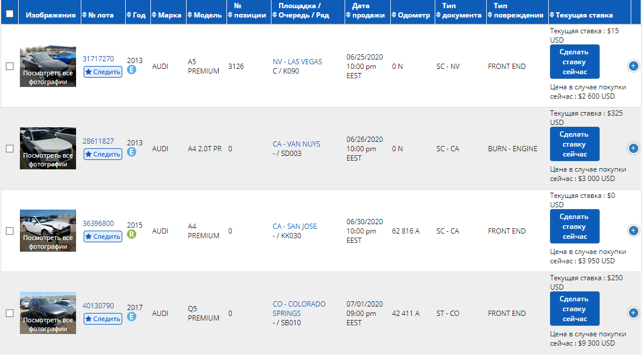
Task: Click the E badge under year 2013 for lot 31717270
Action: tap(132, 69)
